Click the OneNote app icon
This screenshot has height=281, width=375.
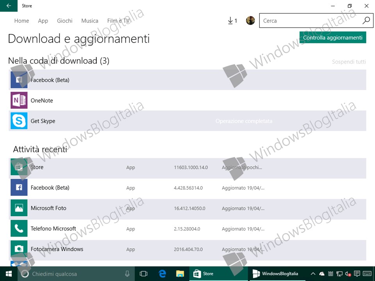pos(19,100)
